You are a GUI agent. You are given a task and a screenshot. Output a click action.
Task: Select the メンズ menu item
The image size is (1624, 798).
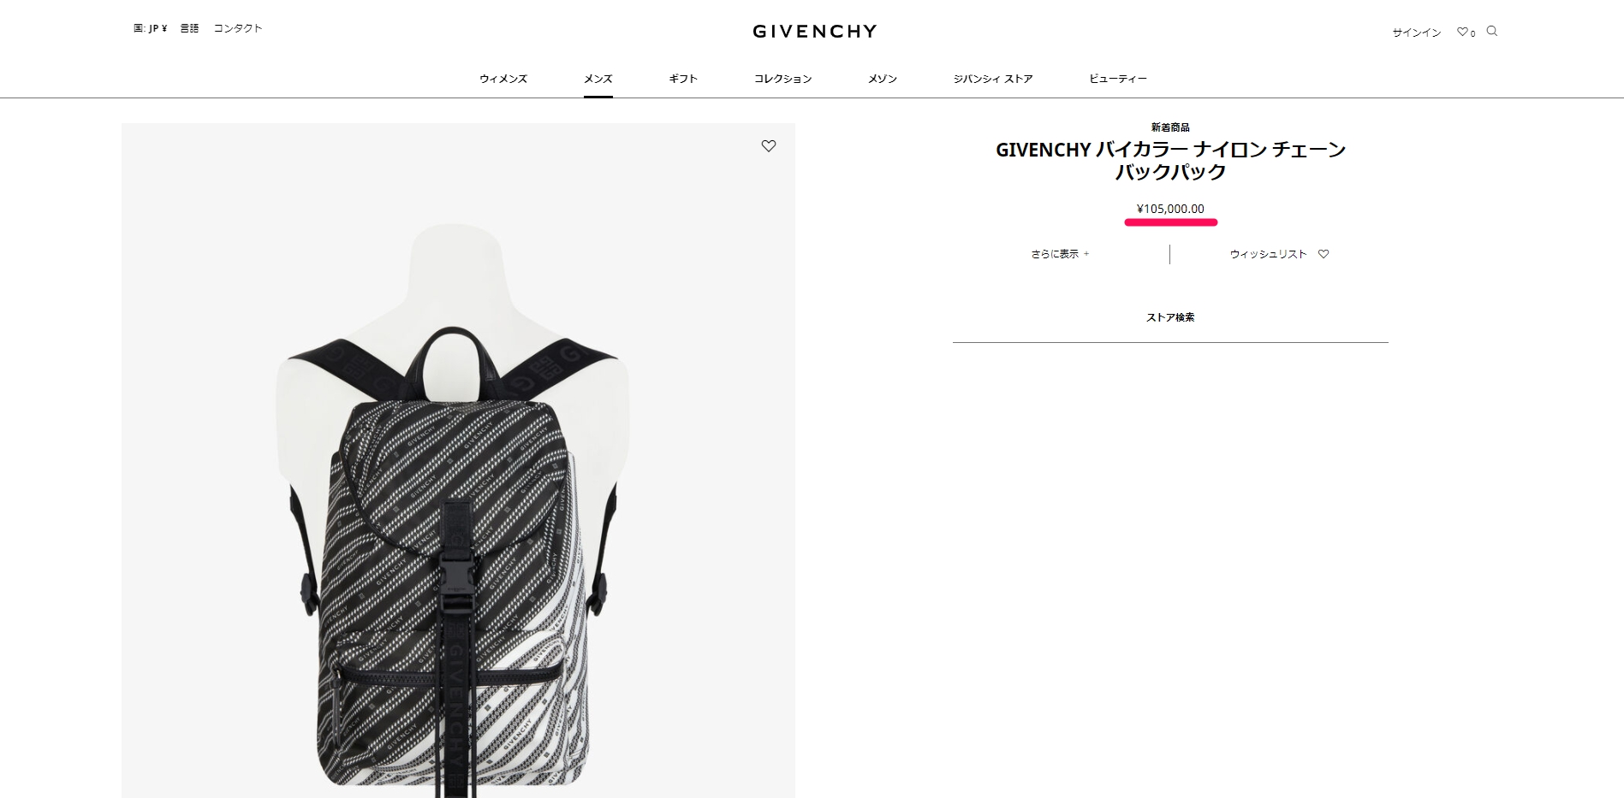coord(598,79)
